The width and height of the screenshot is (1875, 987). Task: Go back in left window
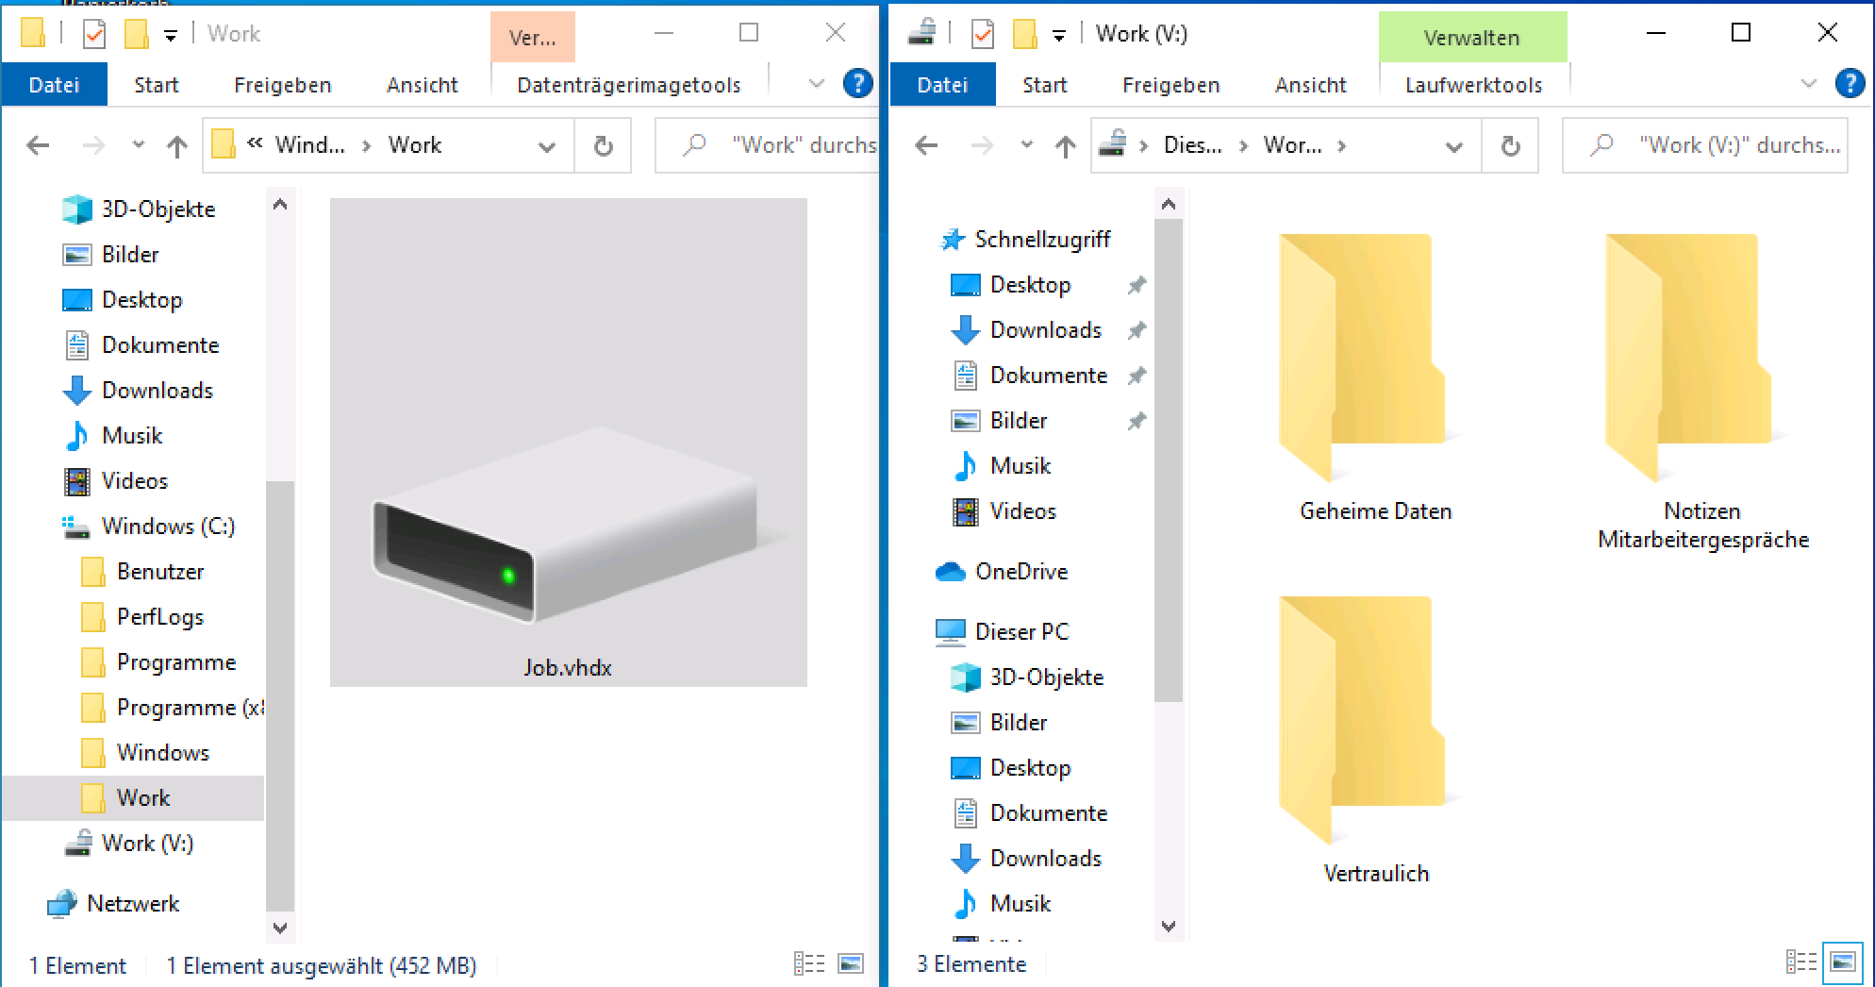pos(39,145)
